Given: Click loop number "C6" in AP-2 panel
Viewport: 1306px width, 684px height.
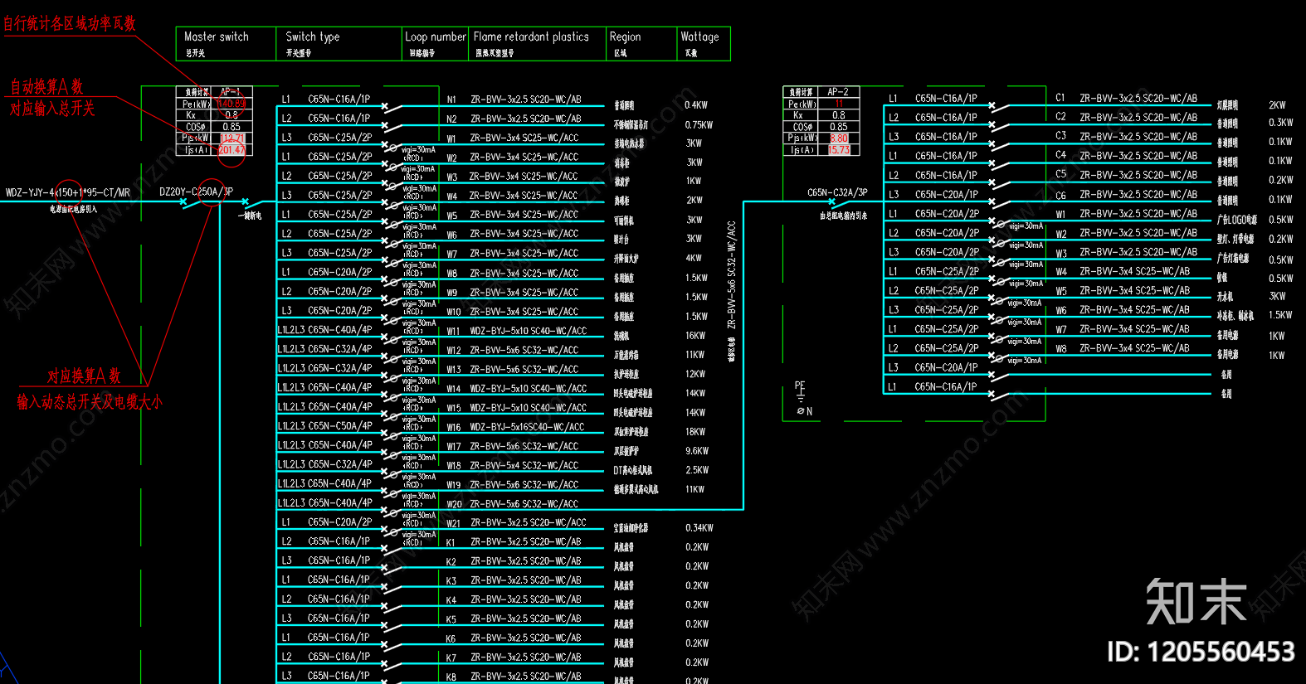Looking at the screenshot, I should coord(1060,196).
